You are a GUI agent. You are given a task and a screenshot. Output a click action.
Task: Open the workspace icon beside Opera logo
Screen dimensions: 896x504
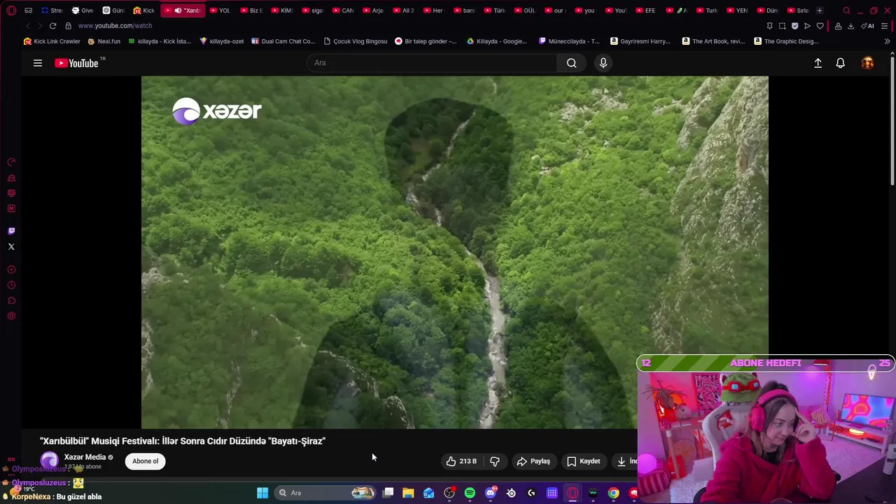pyautogui.click(x=28, y=10)
